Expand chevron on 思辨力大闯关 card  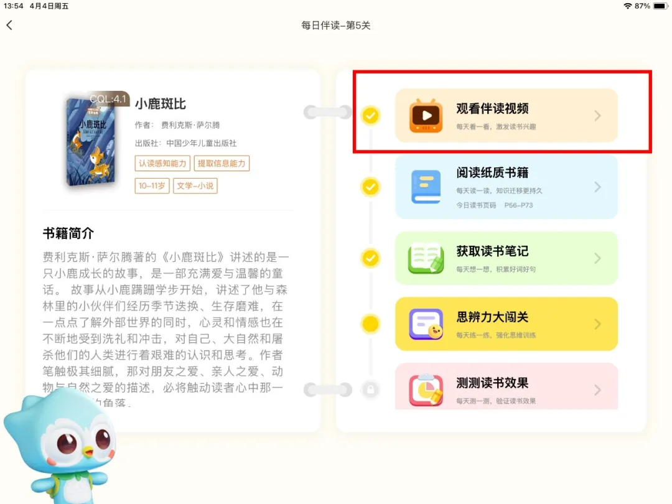click(x=597, y=324)
